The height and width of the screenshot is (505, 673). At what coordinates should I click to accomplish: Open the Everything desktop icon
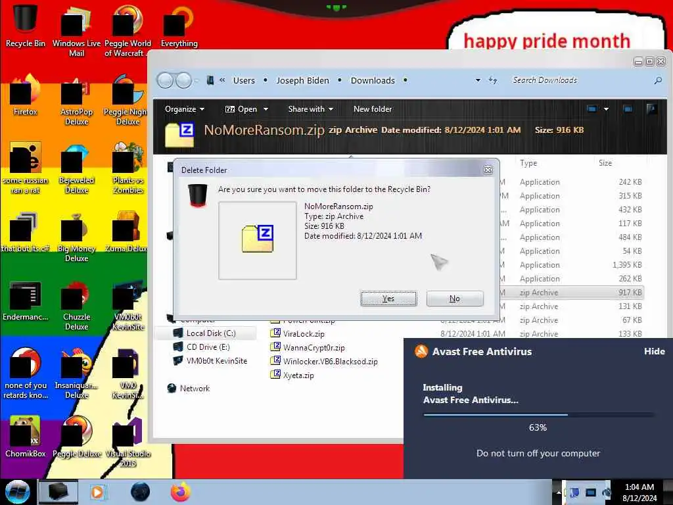[179, 26]
